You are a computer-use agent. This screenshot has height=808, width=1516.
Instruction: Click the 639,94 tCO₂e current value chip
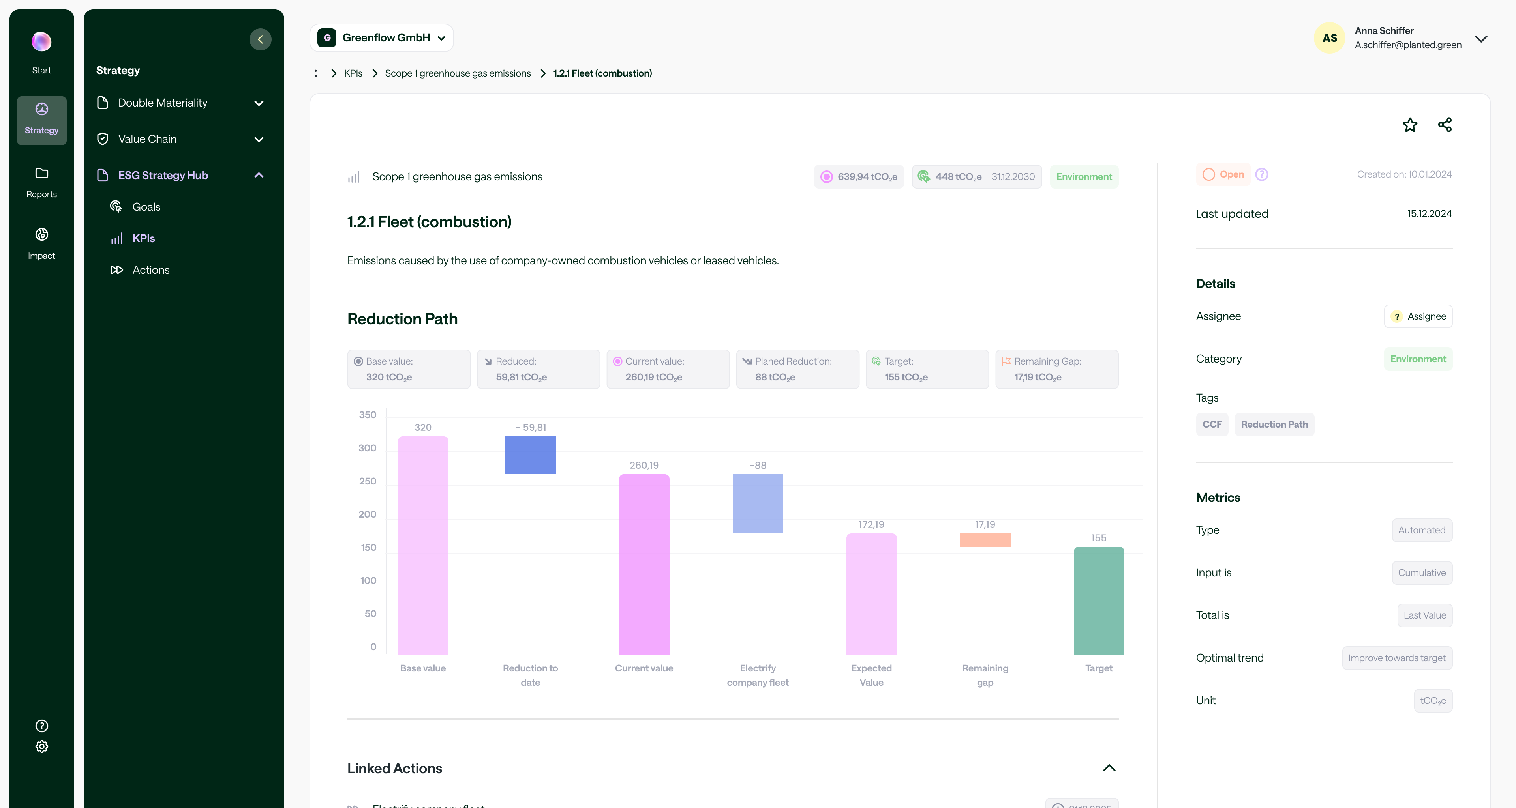click(859, 177)
